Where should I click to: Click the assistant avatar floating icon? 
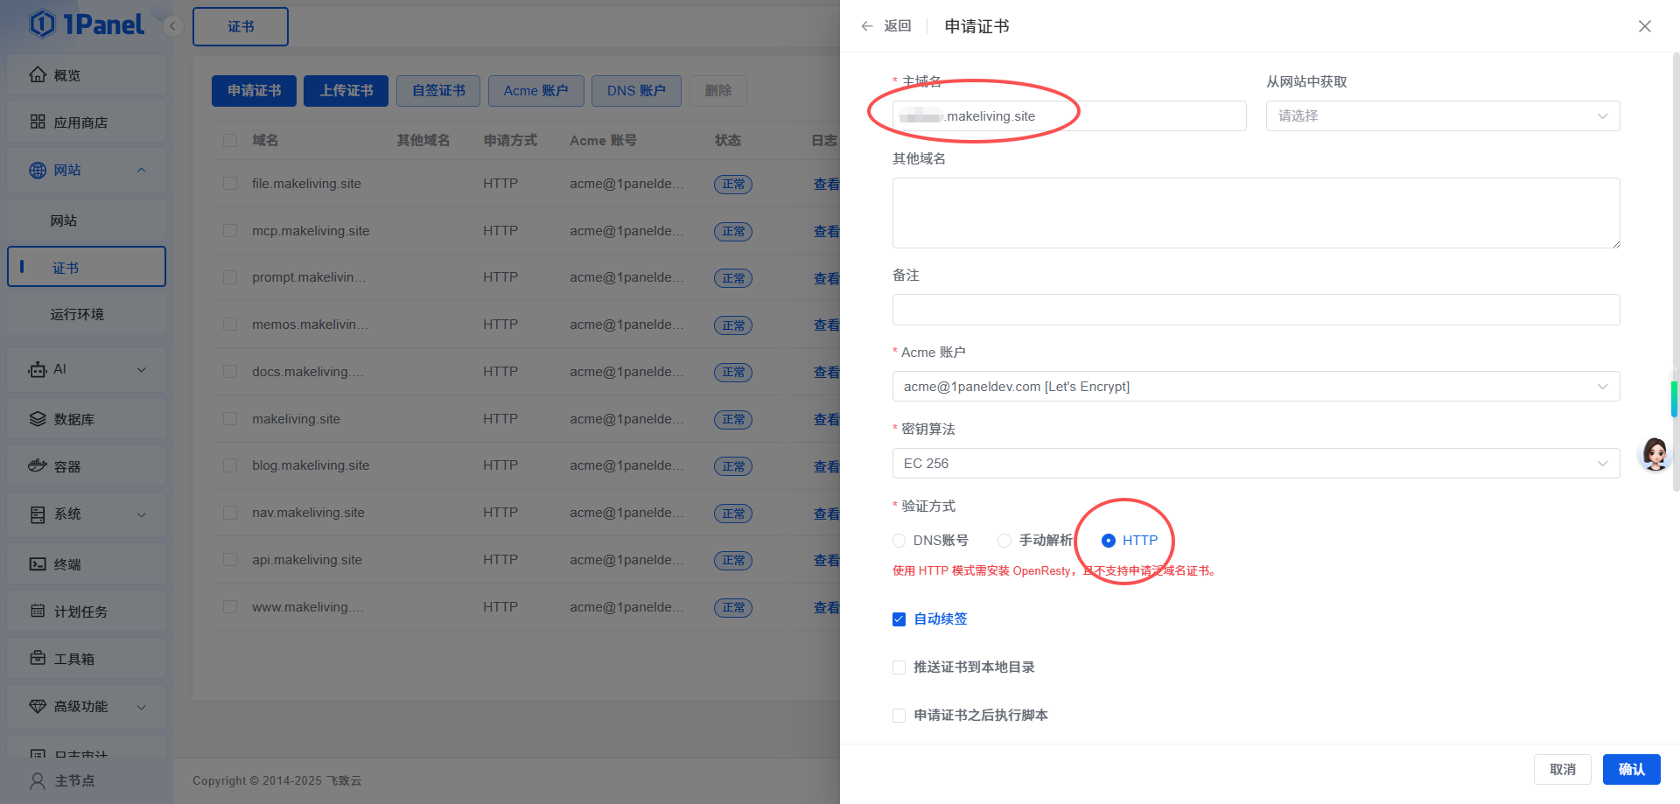click(x=1654, y=454)
